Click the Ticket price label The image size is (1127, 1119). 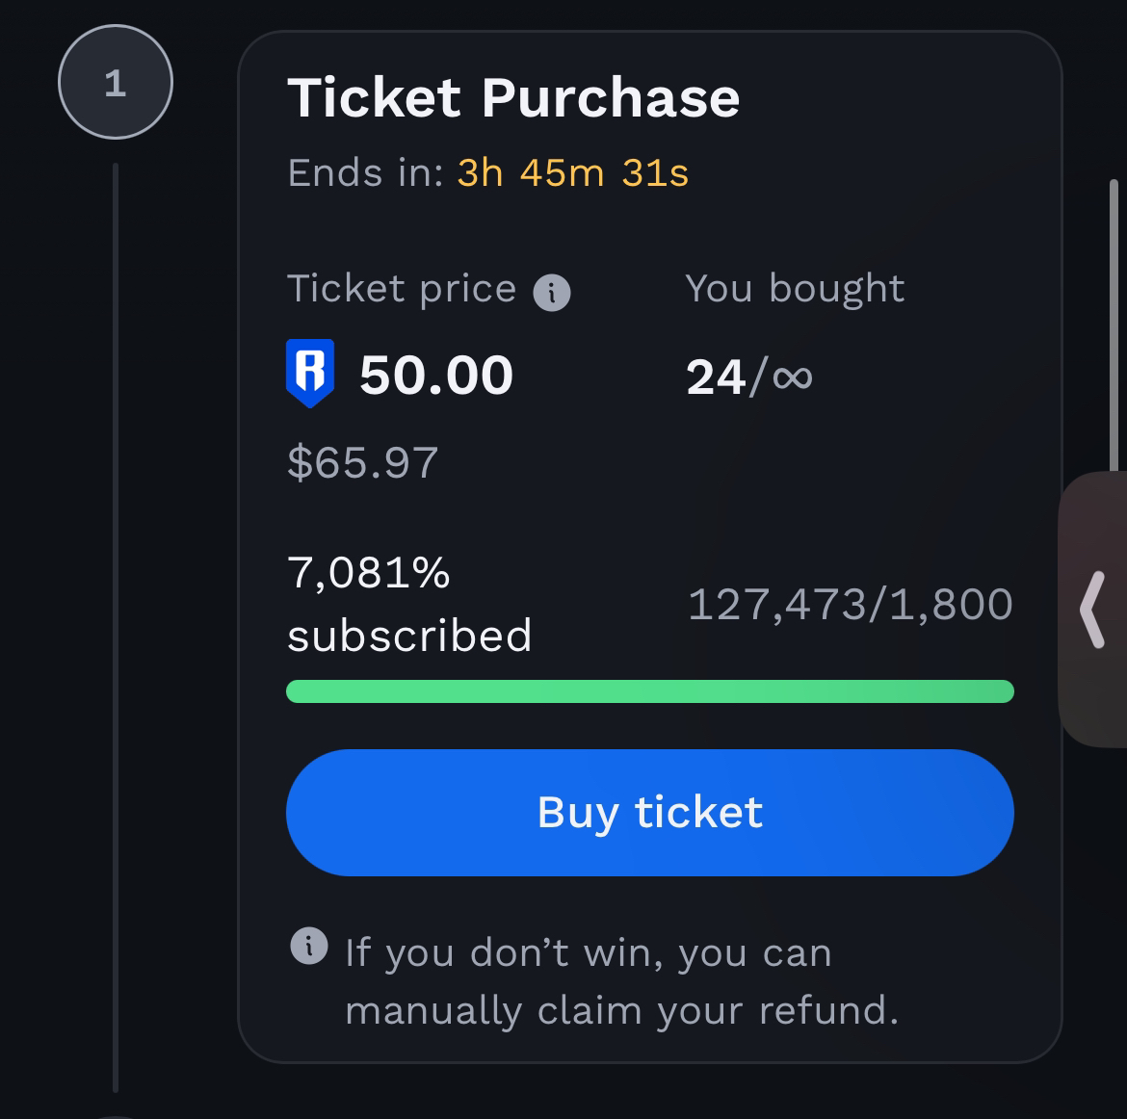coord(402,288)
